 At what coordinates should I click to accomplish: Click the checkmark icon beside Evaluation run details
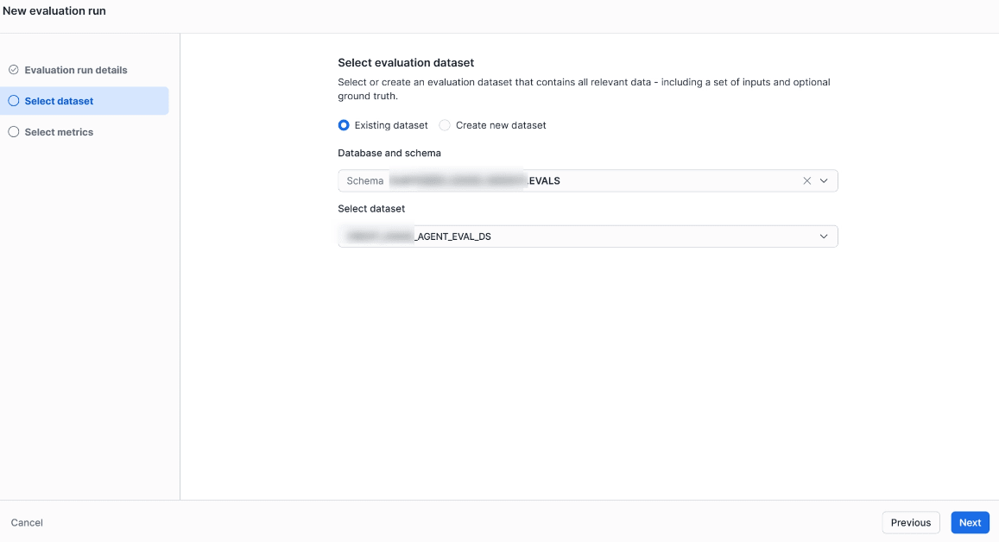(13, 70)
